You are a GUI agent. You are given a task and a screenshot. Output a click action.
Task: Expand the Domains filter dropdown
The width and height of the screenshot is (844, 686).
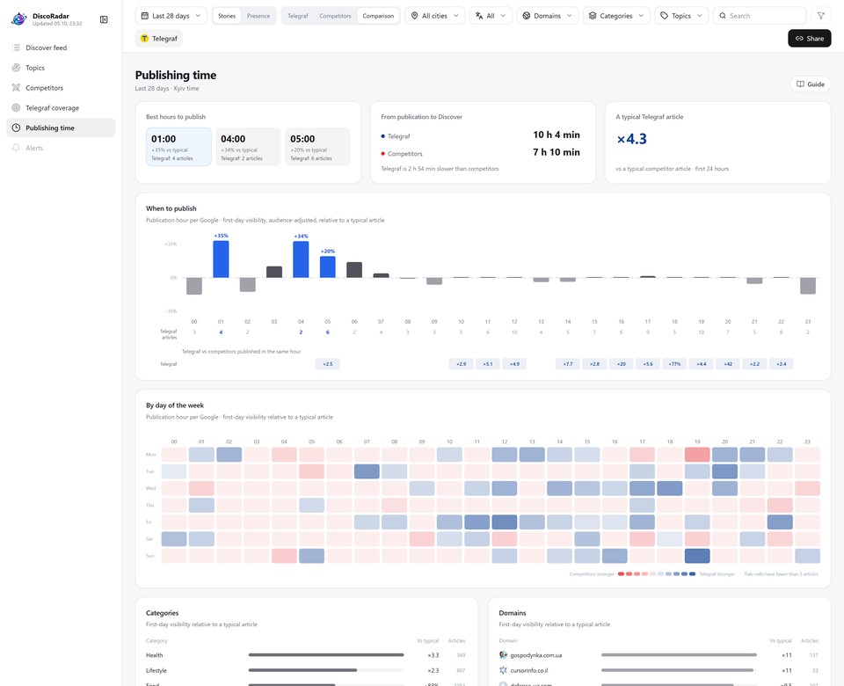coord(548,16)
